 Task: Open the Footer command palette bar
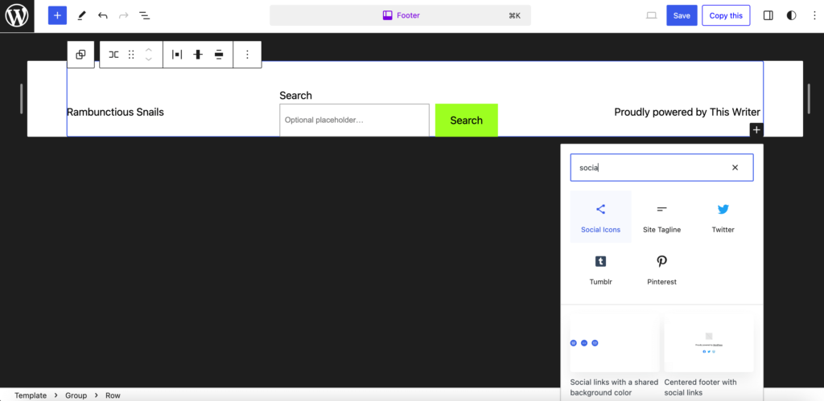pyautogui.click(x=400, y=16)
